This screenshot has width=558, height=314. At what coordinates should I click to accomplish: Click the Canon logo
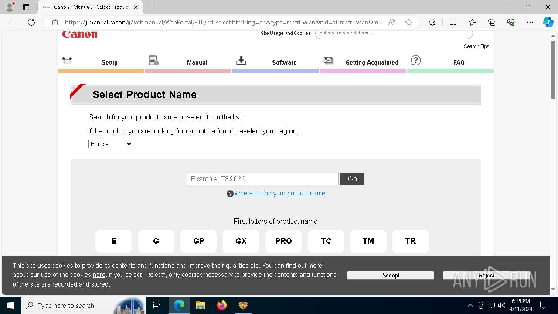click(x=80, y=34)
